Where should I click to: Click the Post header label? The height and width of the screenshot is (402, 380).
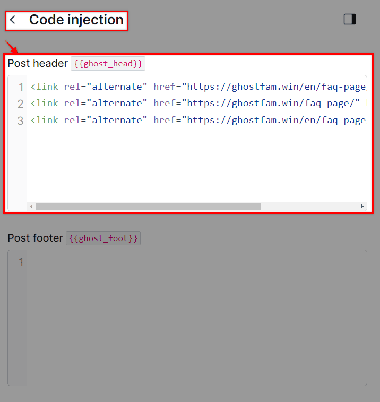[x=38, y=63]
